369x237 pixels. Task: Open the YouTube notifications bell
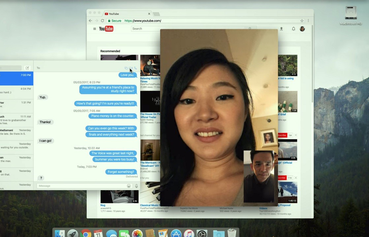point(294,29)
